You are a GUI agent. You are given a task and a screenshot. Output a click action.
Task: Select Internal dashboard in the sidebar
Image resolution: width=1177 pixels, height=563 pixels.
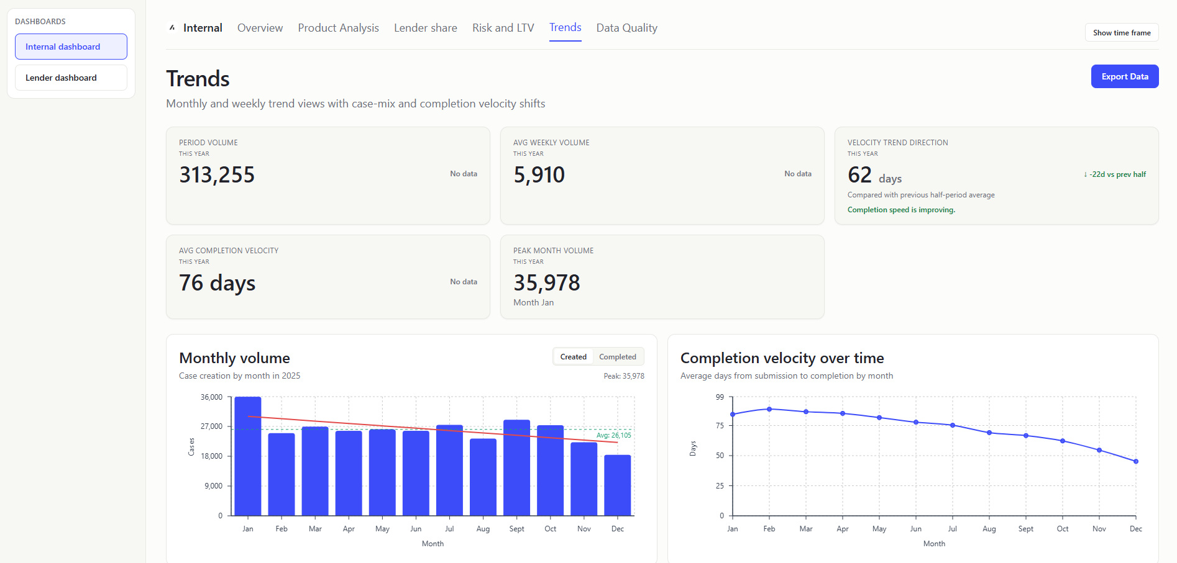coord(70,46)
